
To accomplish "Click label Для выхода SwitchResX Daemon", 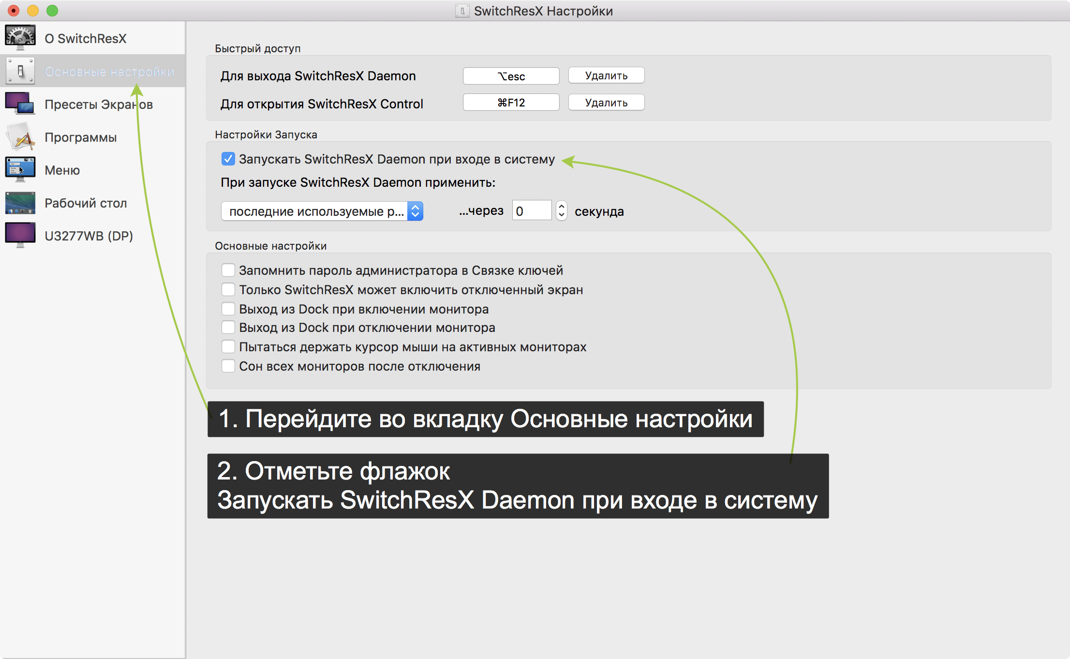I will point(318,76).
